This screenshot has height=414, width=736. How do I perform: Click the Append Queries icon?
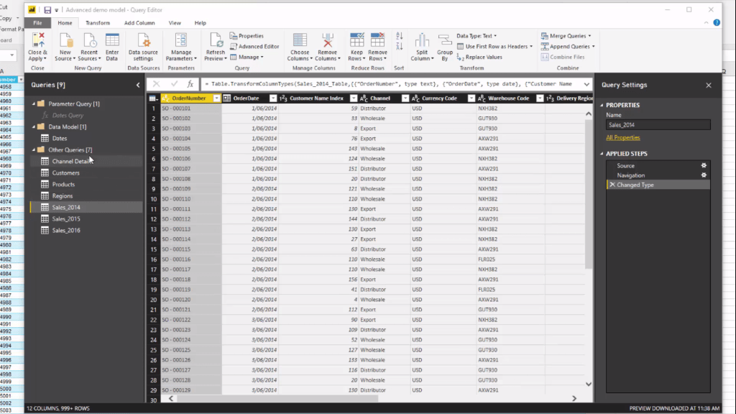pos(545,47)
